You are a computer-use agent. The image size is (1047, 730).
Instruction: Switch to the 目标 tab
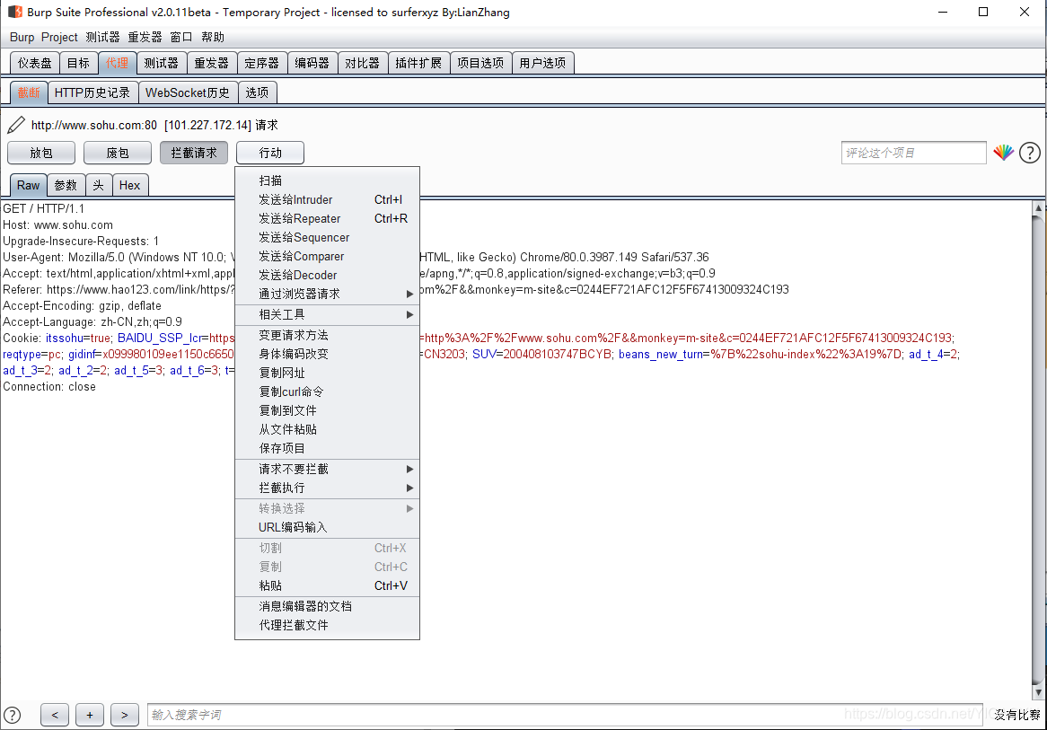coord(78,63)
